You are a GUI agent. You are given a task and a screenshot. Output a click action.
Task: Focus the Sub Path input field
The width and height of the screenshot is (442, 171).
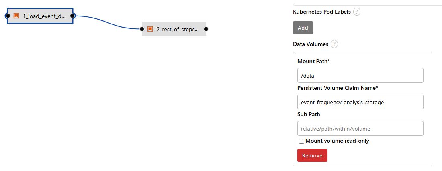coord(360,128)
